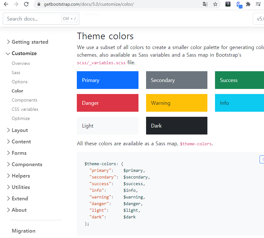This screenshot has width=264, height=238.
Task: Click the Secondary gray color swatch
Action: (177, 80)
